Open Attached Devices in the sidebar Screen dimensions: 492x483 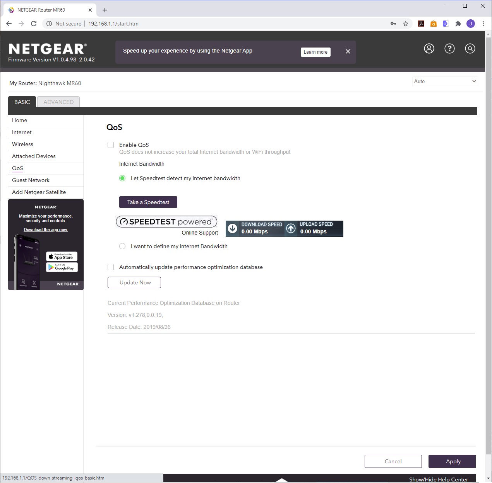pyautogui.click(x=46, y=156)
